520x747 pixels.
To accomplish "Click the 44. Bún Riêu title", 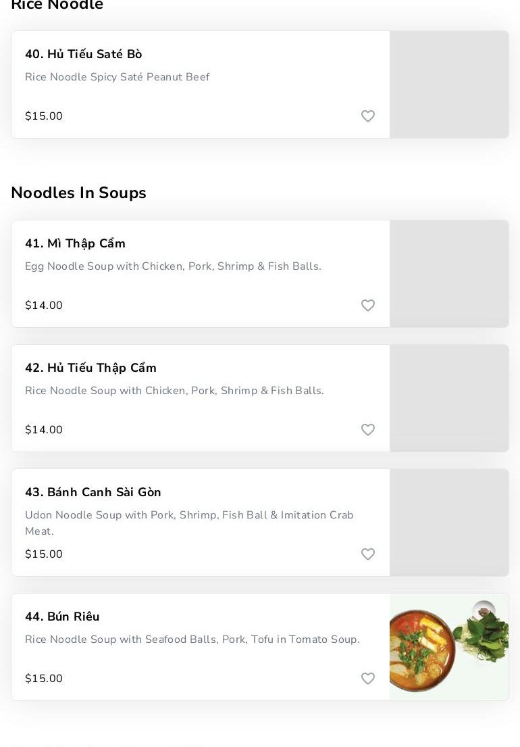I will 62,617.
